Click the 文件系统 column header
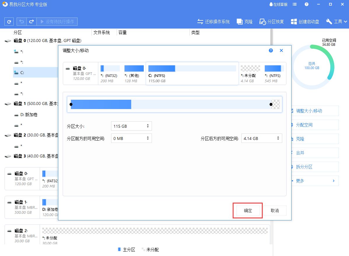 point(101,32)
